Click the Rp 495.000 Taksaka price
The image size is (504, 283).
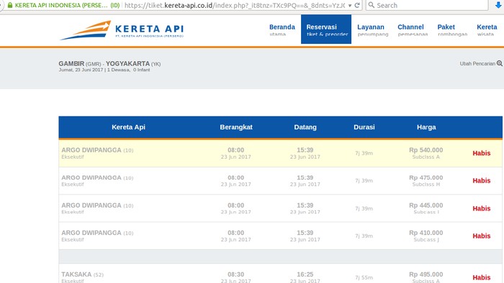[x=426, y=274]
